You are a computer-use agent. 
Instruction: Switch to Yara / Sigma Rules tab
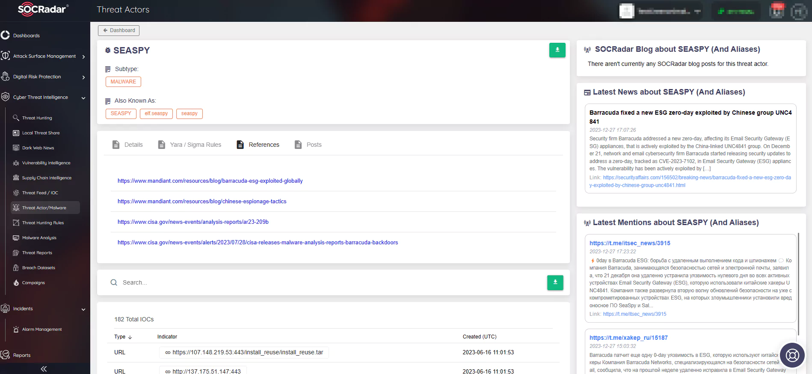190,145
